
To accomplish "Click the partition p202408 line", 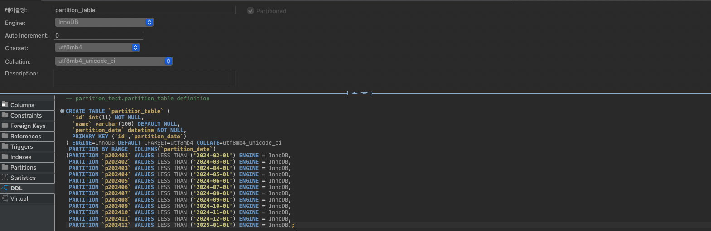I will click(x=180, y=199).
